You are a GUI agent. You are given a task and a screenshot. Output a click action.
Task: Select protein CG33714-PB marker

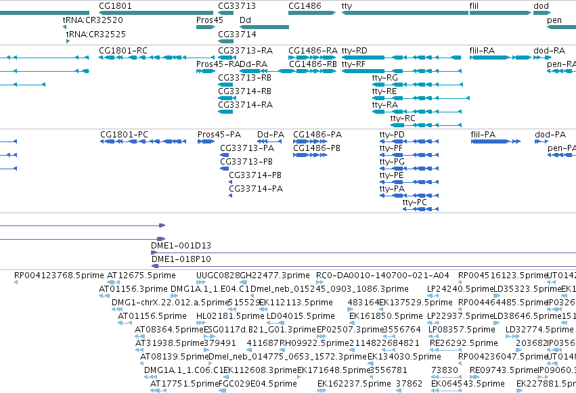point(230,182)
